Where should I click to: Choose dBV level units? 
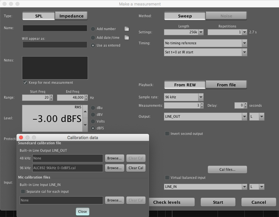(x=93, y=114)
